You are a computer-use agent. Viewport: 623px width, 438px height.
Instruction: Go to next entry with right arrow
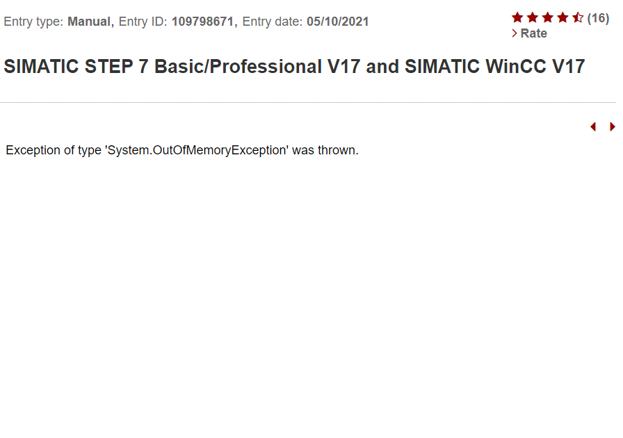tap(613, 127)
